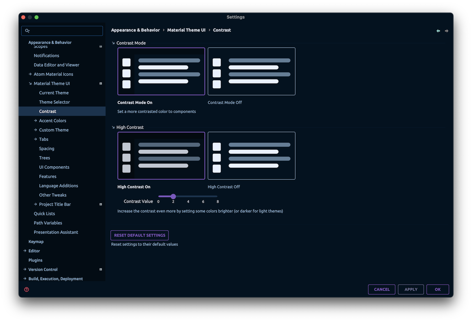Turn on High Contrast Off option
Screen dimensions: 472x322
point(251,156)
